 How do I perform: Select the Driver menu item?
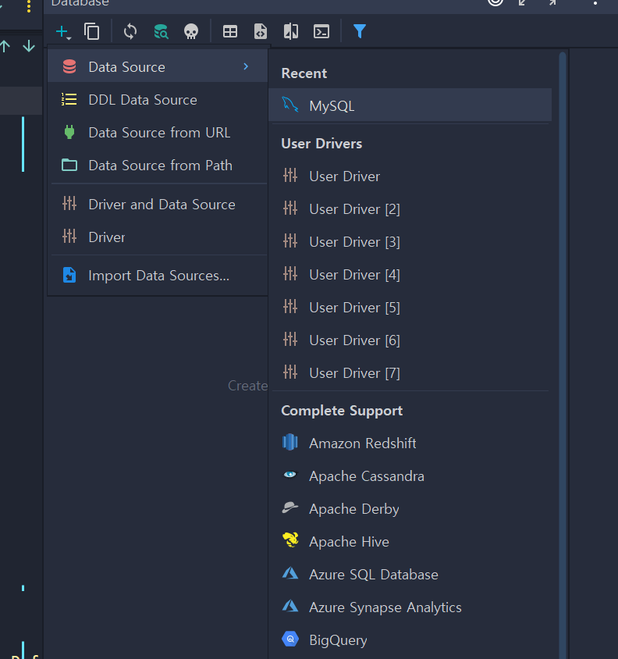coord(158,237)
